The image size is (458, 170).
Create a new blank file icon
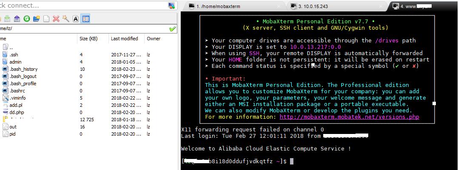point(46,19)
